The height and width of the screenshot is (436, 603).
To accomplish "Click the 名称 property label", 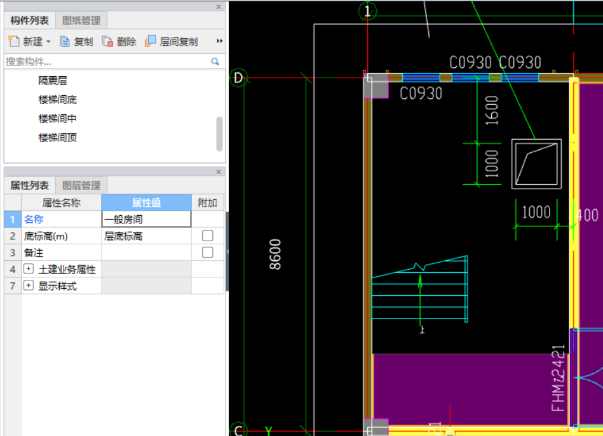I will coord(34,220).
